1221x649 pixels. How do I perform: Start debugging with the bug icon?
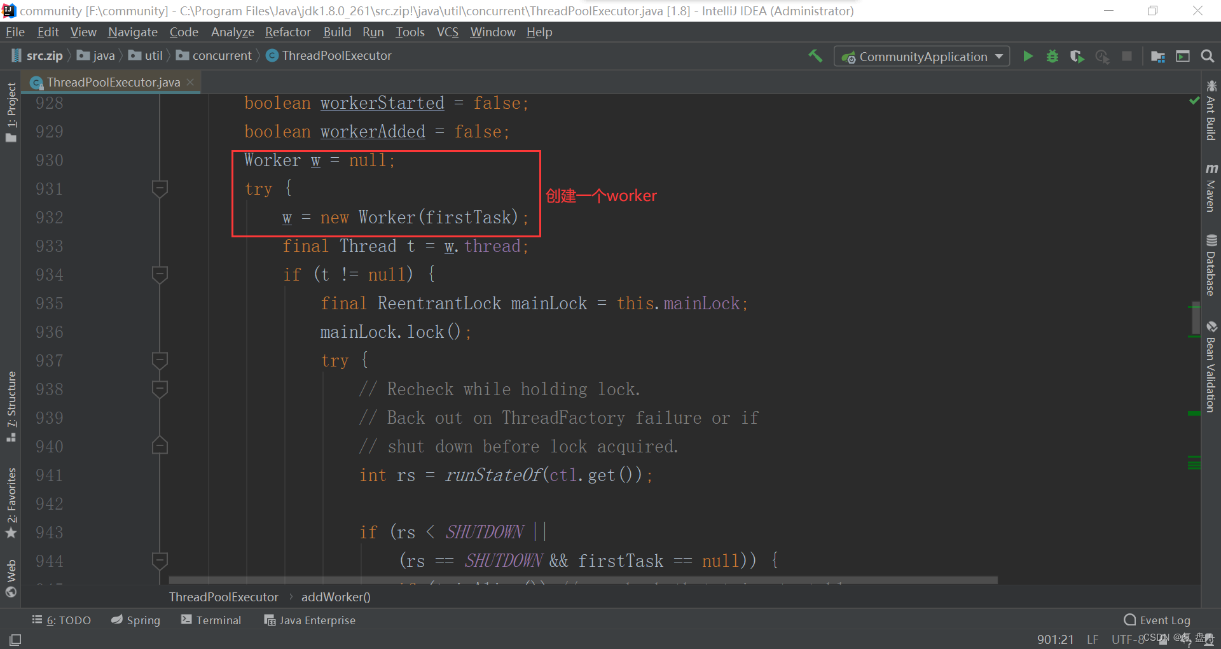pos(1052,56)
